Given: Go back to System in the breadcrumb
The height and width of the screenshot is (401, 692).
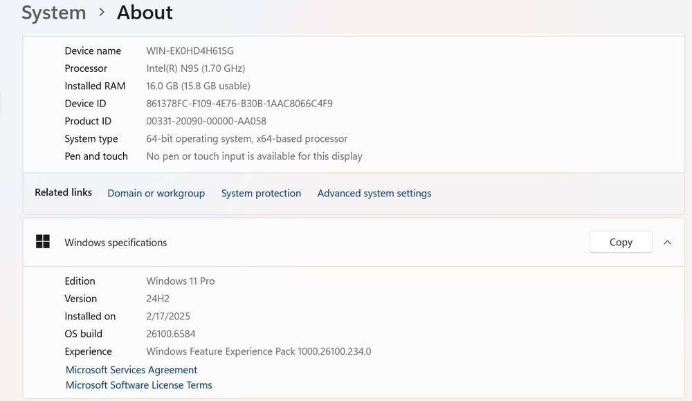Looking at the screenshot, I should (53, 12).
